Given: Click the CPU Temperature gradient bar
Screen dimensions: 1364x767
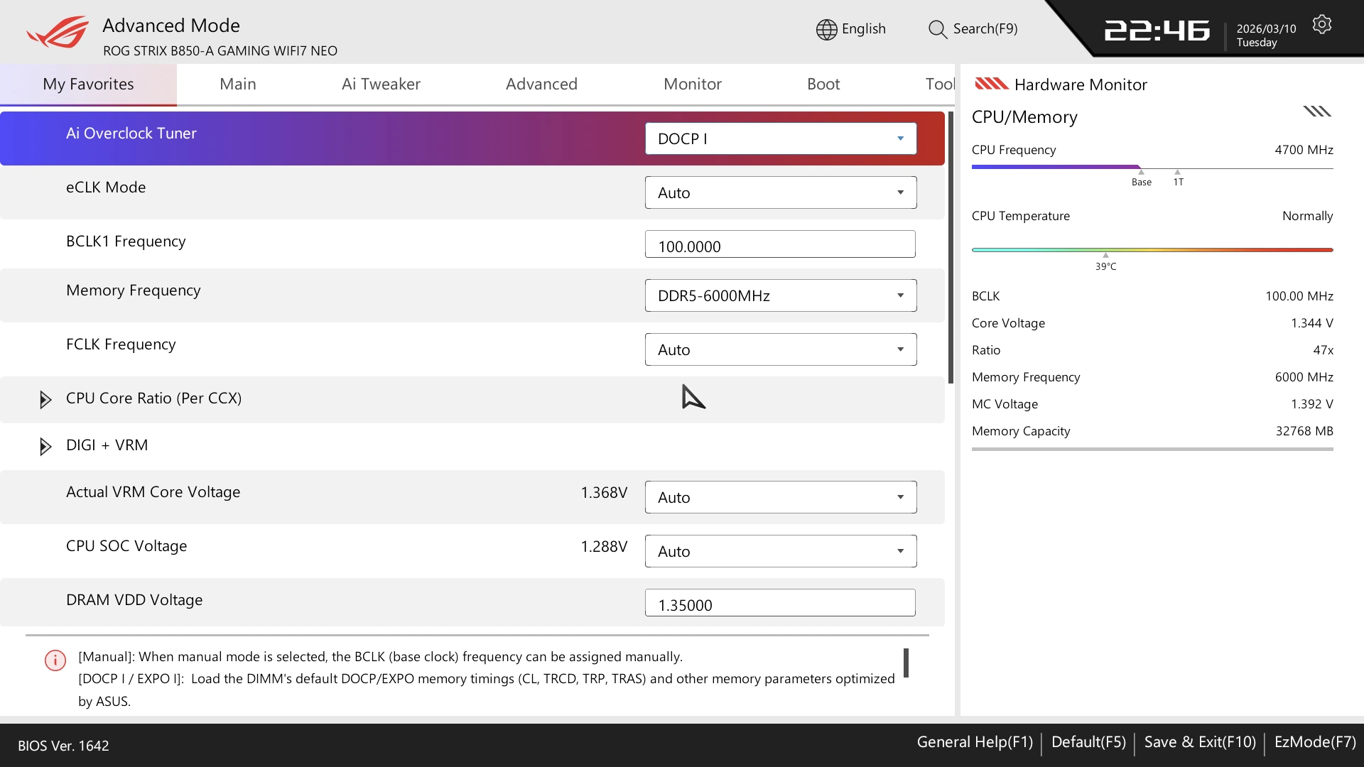Looking at the screenshot, I should [x=1152, y=250].
